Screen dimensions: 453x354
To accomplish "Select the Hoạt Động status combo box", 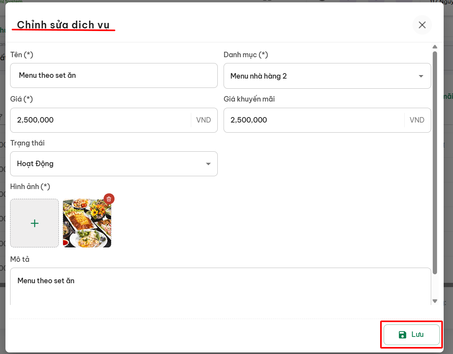I will click(114, 164).
